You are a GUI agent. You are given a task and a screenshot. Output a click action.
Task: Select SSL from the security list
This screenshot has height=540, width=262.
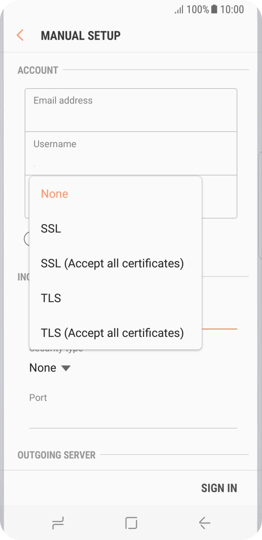tap(50, 229)
